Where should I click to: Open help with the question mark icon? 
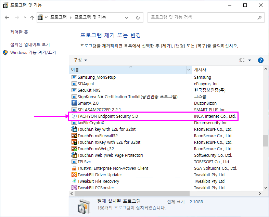[260, 60]
